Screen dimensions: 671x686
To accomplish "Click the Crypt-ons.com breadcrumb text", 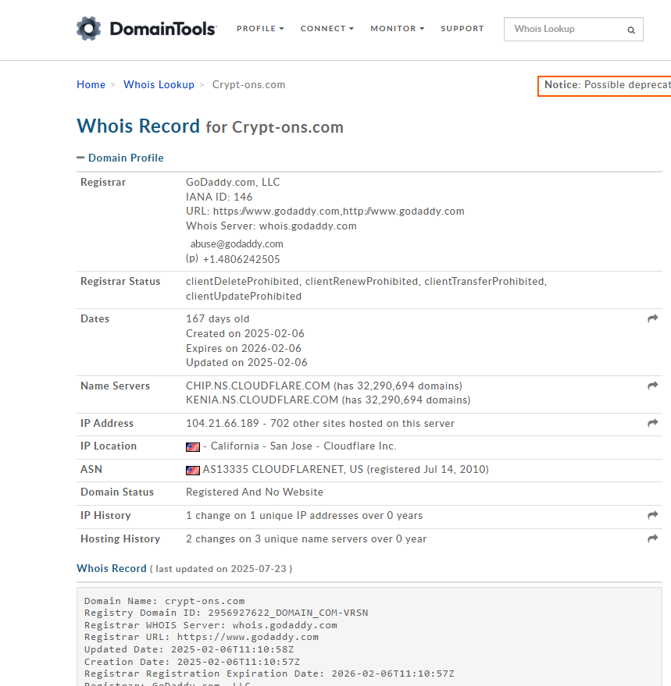I will [x=248, y=84].
